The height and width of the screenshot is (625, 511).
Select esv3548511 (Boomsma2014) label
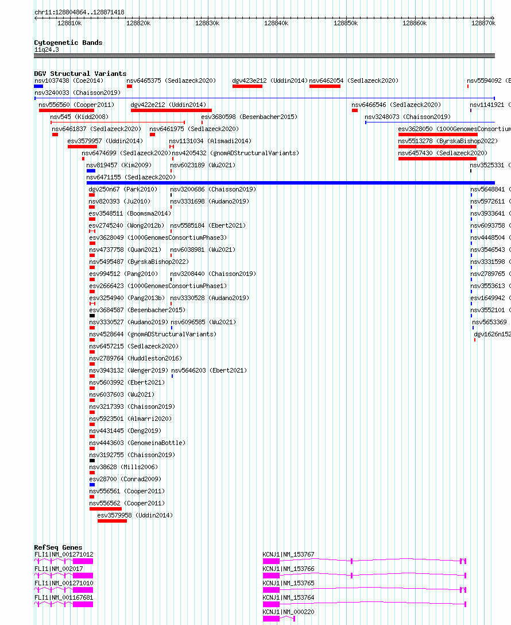tap(130, 213)
